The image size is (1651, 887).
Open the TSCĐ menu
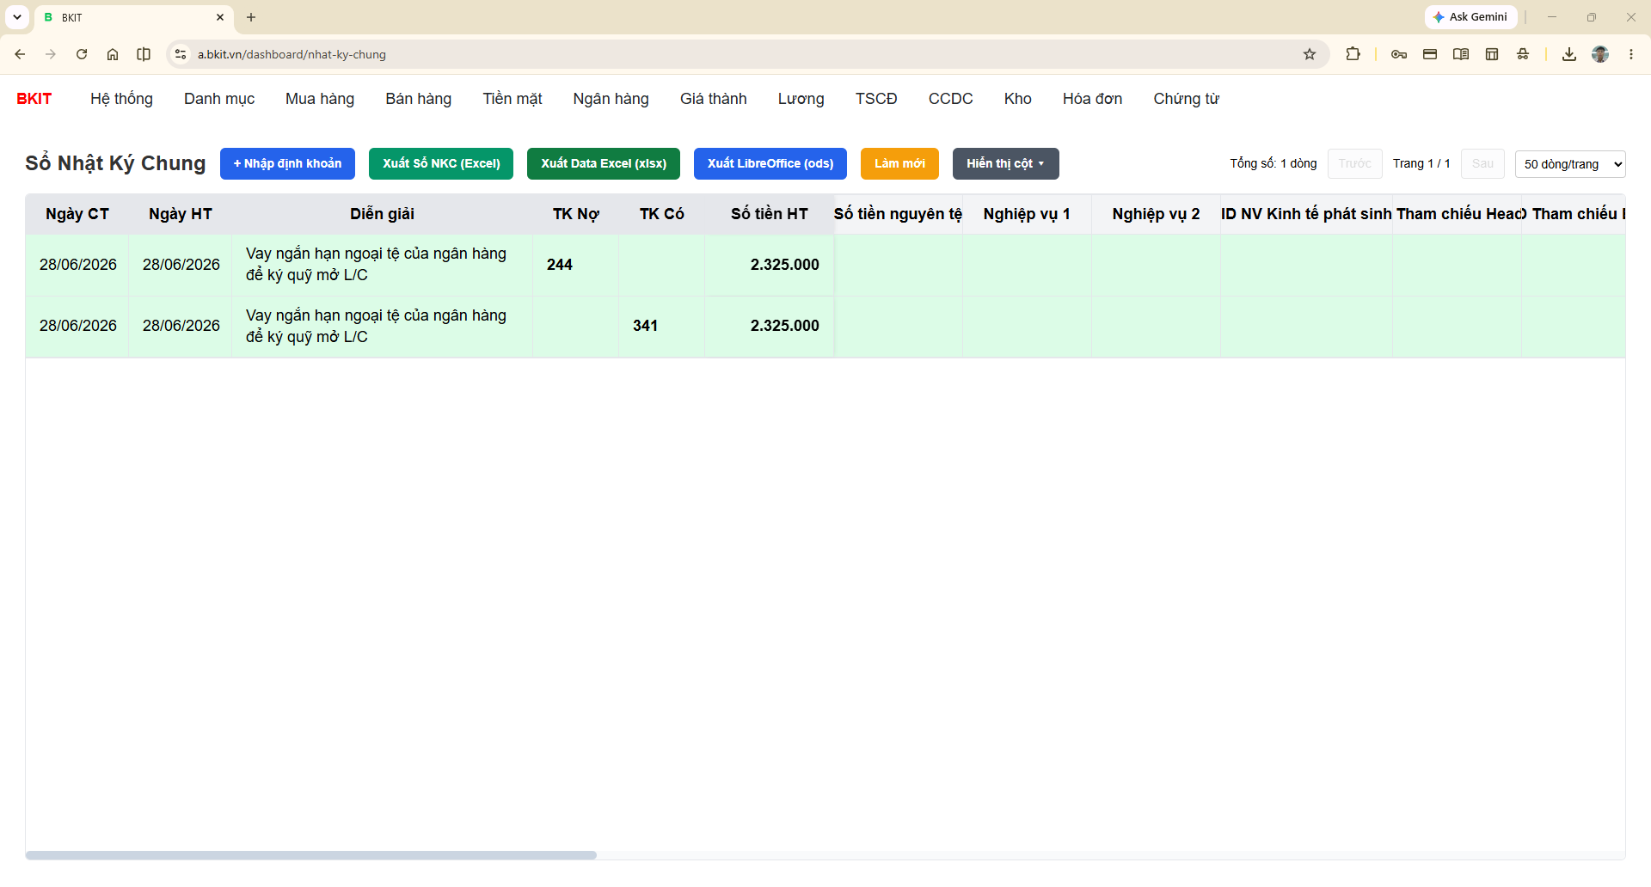click(x=876, y=99)
